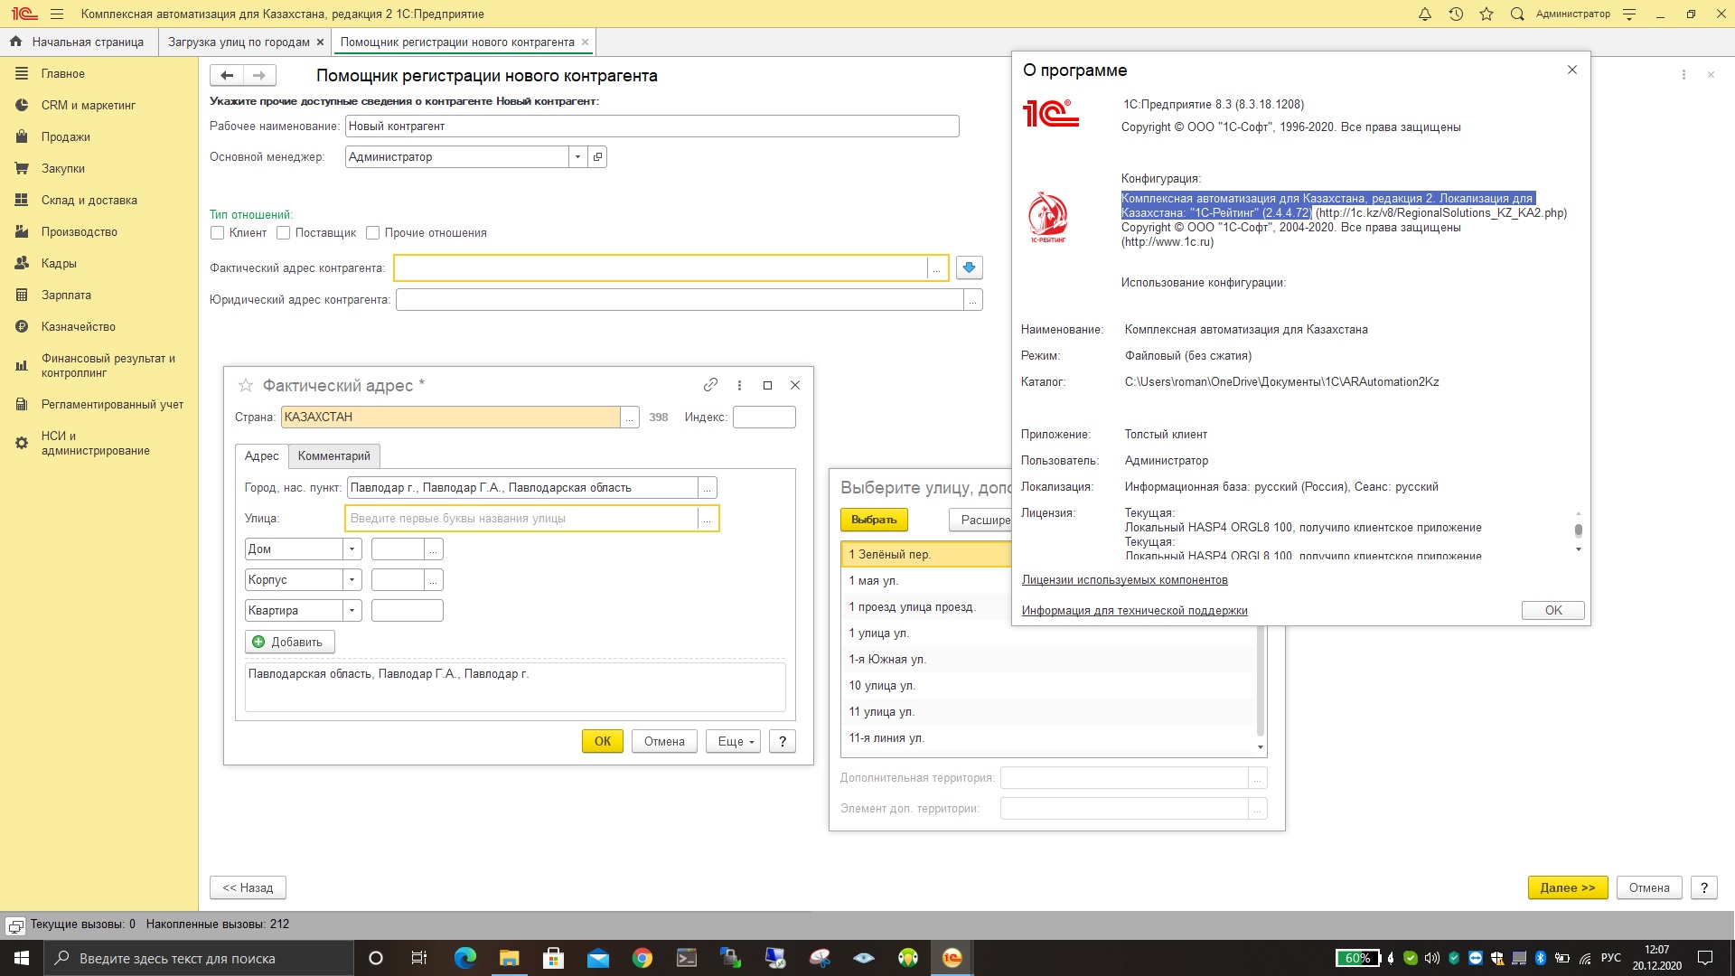Open the Кадры section
This screenshot has width=1735, height=976.
point(59,263)
